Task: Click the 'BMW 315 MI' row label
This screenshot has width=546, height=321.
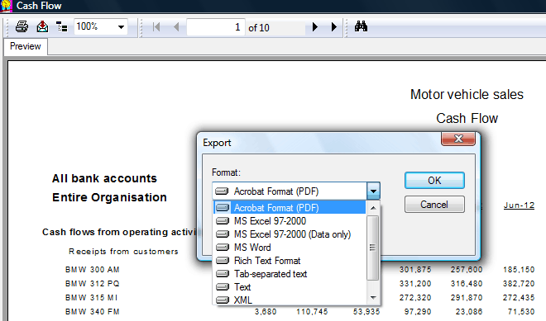Action: point(92,298)
